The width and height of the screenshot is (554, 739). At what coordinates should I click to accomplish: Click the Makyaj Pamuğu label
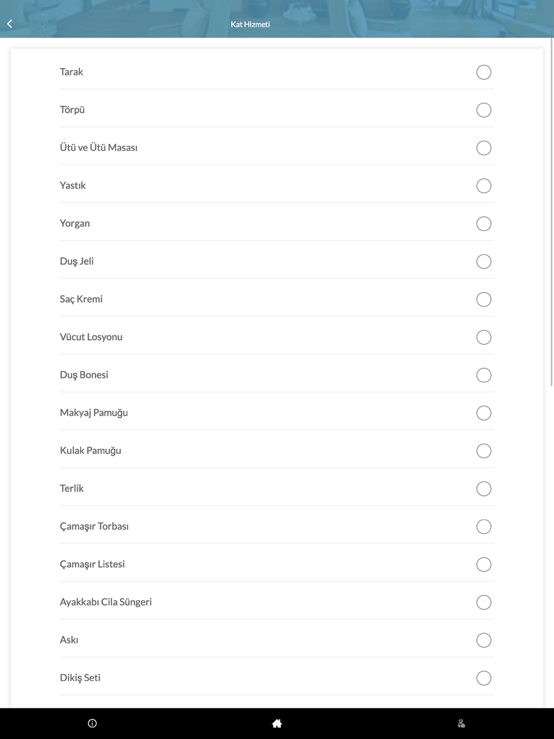94,413
